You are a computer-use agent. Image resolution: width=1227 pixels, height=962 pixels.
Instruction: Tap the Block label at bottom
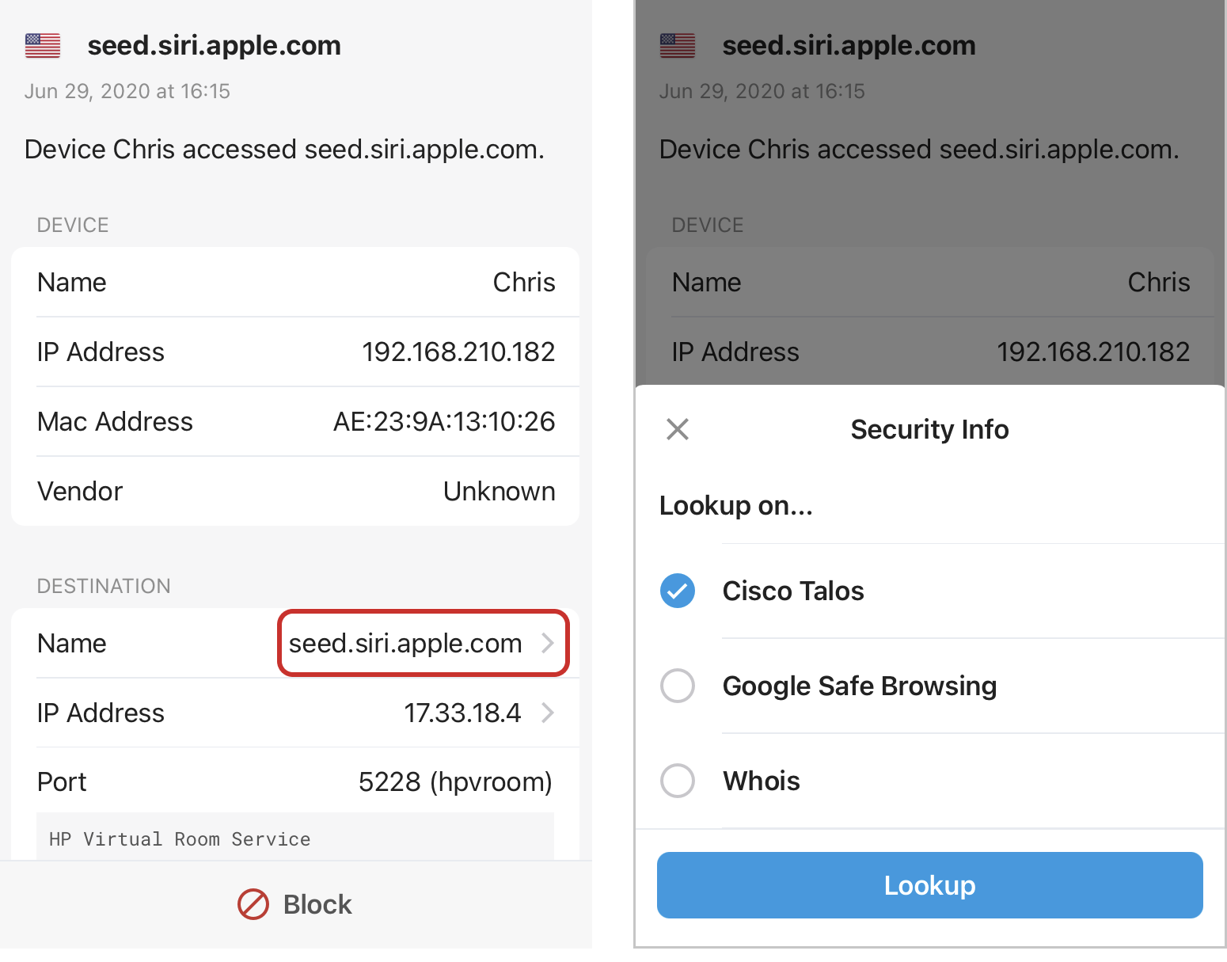317,904
